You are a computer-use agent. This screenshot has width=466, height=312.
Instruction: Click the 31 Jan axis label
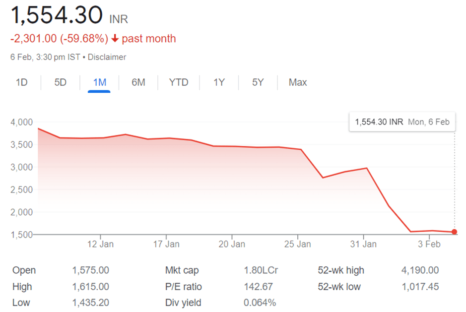[363, 244]
